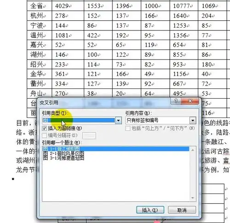Viewport: 230px width, 223px height.
Task: Open the help button in 交叉引用 dialog
Action: coord(176,101)
